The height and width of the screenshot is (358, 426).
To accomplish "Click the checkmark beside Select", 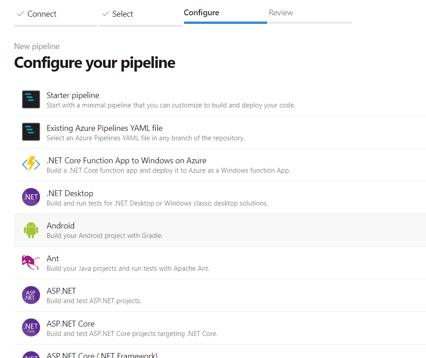I will coord(106,13).
